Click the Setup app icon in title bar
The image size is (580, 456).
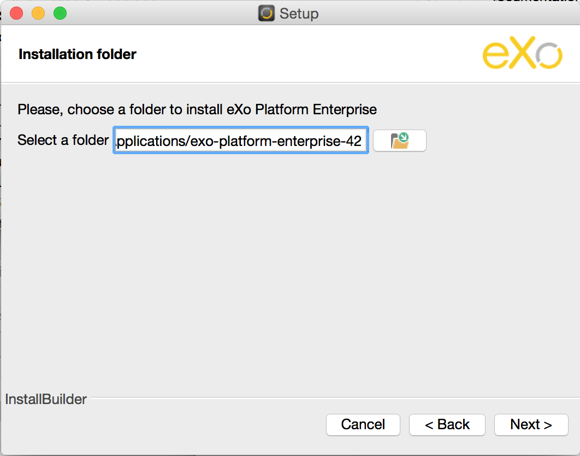[x=267, y=13]
